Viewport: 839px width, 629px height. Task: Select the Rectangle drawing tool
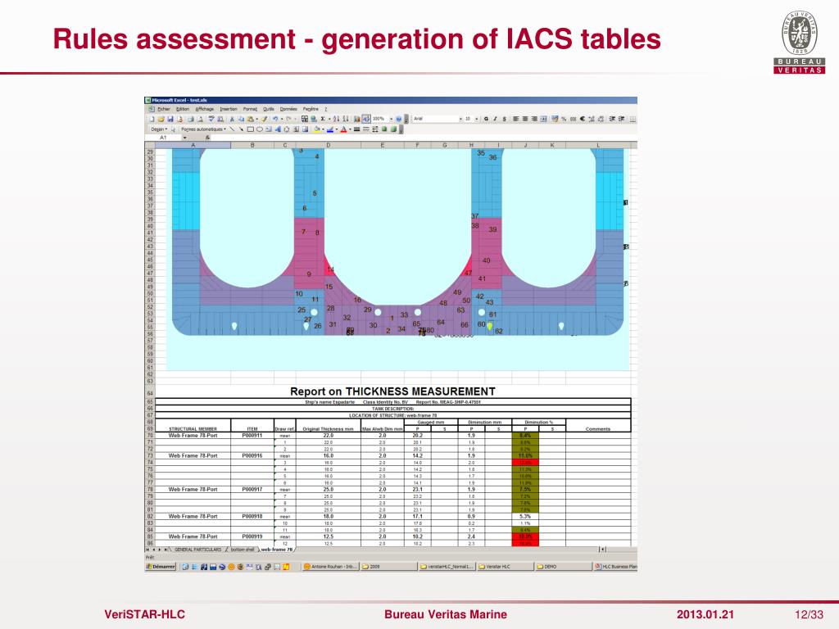click(251, 129)
